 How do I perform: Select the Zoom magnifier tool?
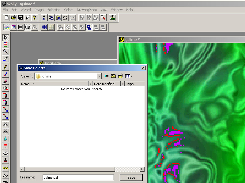coord(6,52)
